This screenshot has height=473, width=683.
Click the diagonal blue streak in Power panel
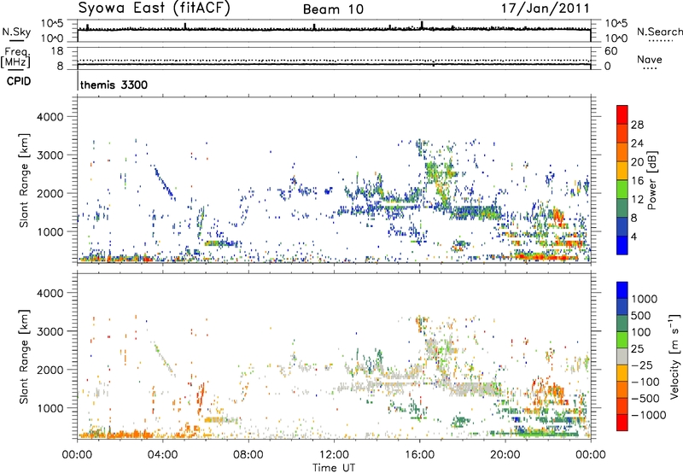pyautogui.click(x=165, y=183)
